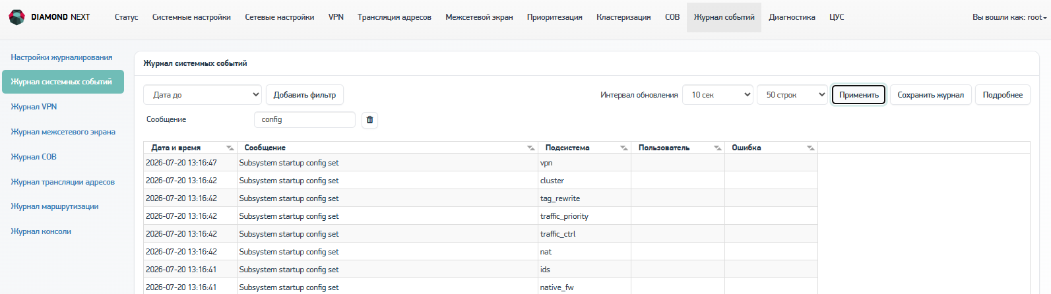Open Настройки журналирования in sidebar

(61, 57)
